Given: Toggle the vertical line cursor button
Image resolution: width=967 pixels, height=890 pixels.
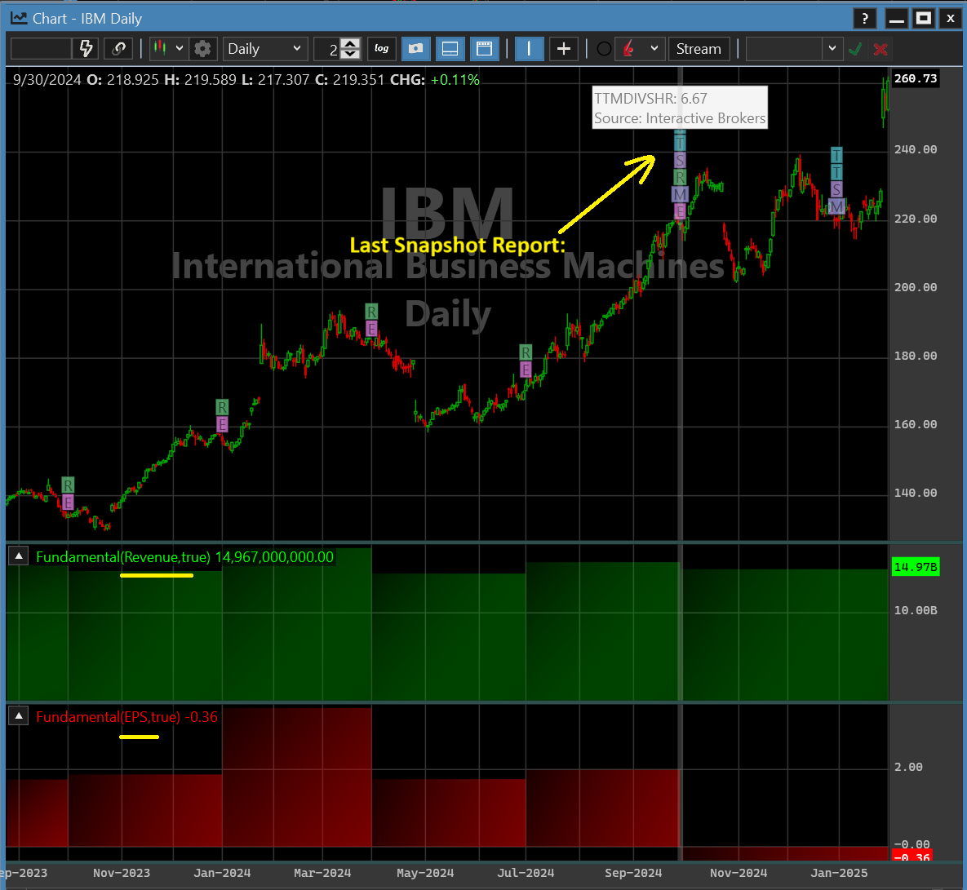Looking at the screenshot, I should [529, 49].
